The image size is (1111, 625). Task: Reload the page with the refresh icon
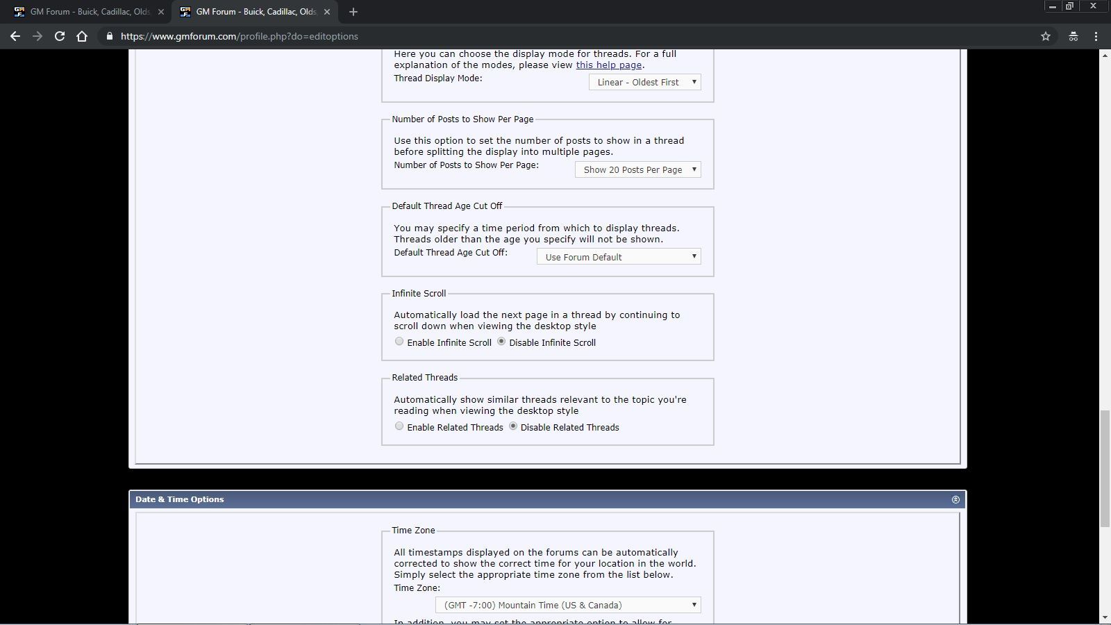(60, 36)
